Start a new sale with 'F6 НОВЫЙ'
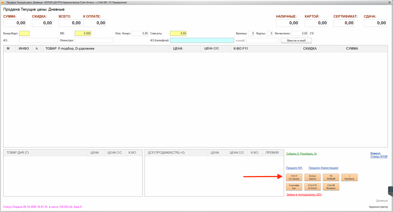Viewport: 393px width, 212px height. [x=331, y=177]
